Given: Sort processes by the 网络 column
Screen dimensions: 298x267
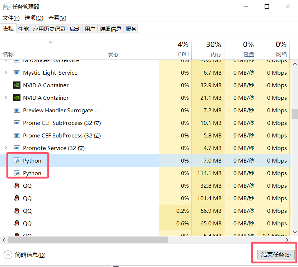Looking at the screenshot, I should tap(273, 50).
